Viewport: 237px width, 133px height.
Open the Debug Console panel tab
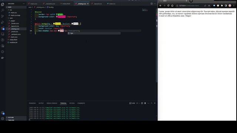(x=52, y=103)
